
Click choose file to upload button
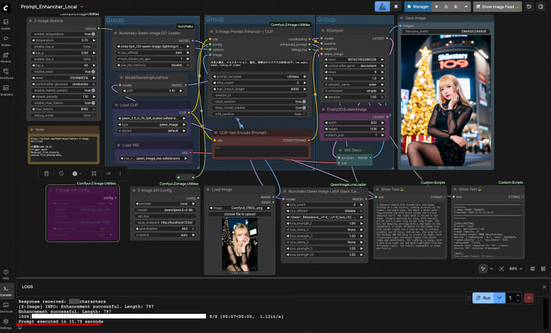pos(240,214)
